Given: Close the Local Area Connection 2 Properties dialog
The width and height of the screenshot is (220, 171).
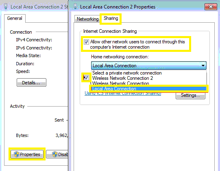Looking at the screenshot, I should [x=211, y=7].
